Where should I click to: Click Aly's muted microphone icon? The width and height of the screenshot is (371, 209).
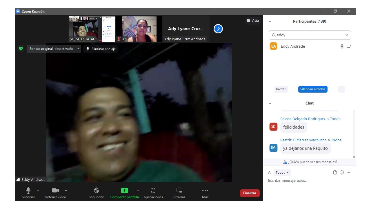tap(119, 39)
